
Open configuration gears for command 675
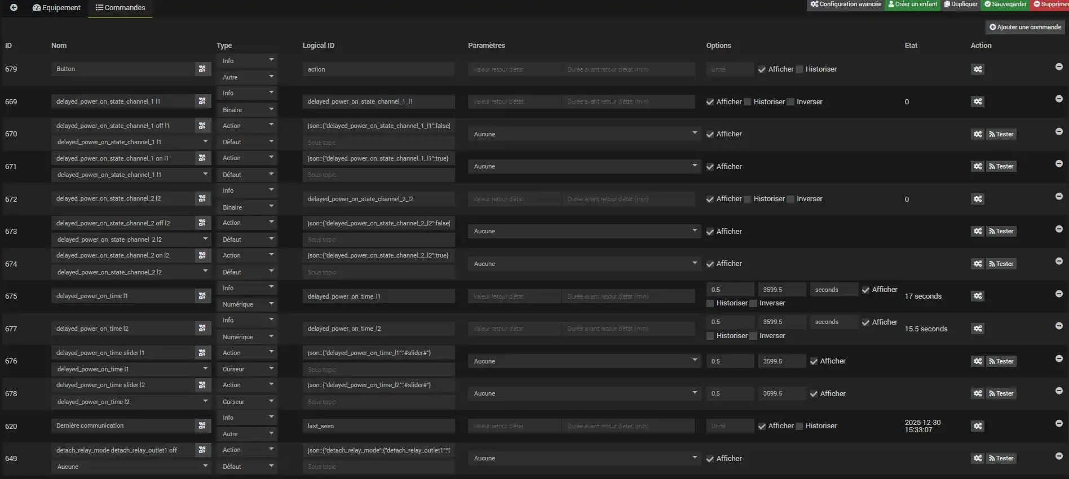(x=978, y=296)
